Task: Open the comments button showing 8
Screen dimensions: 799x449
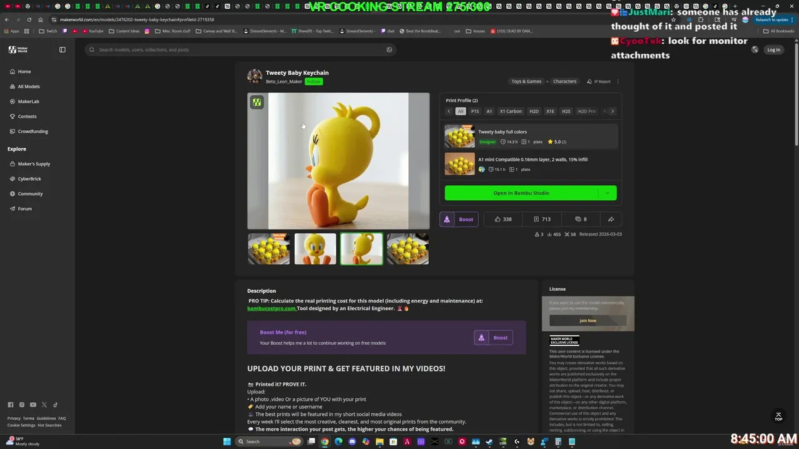Action: [581, 219]
